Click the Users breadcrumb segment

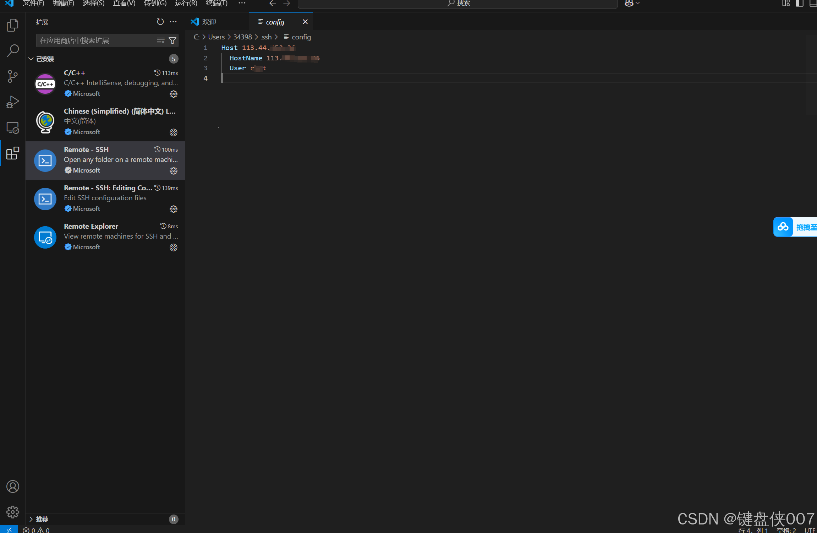pyautogui.click(x=216, y=37)
